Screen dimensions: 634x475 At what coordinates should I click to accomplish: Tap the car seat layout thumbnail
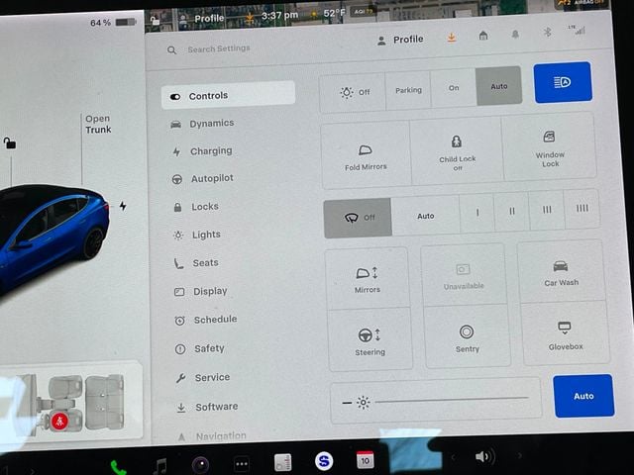point(70,404)
